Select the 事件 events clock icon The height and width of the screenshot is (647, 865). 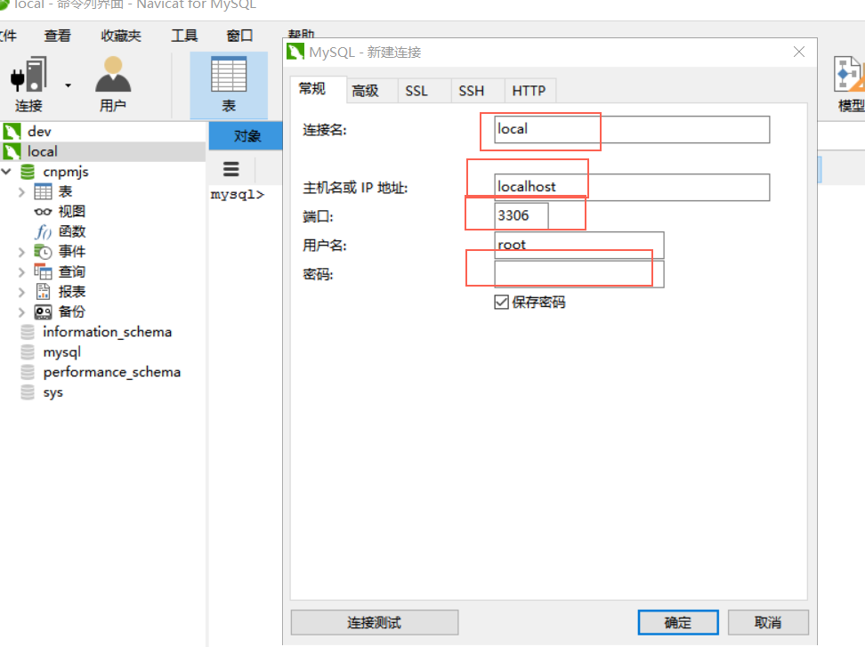(43, 252)
